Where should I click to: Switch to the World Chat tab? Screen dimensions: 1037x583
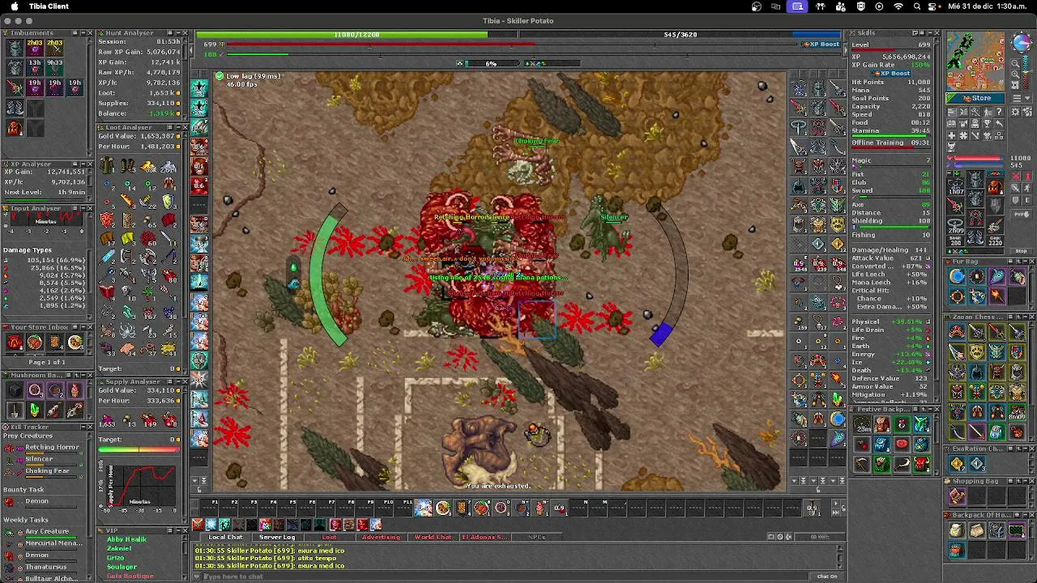433,537
